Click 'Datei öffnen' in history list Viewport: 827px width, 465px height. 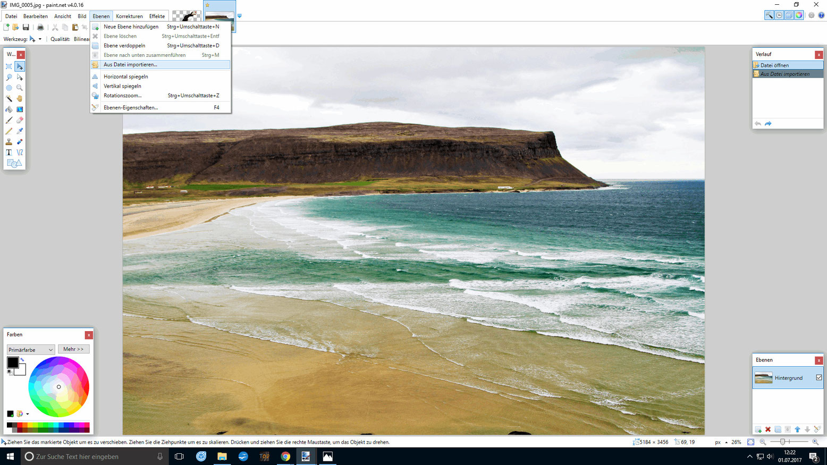pyautogui.click(x=774, y=65)
